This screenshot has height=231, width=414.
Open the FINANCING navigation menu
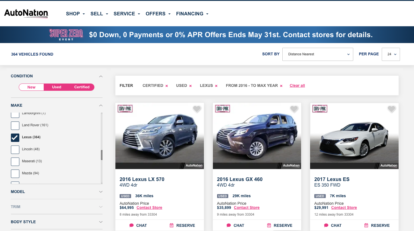192,14
